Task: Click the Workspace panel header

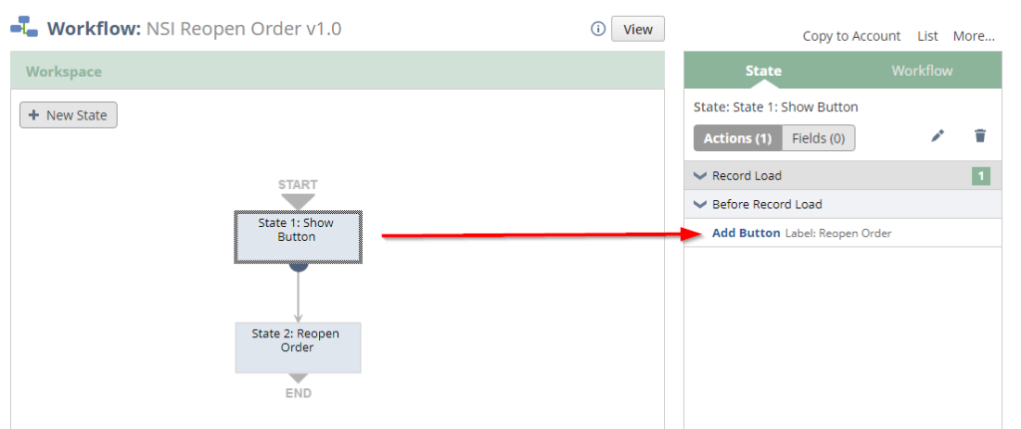Action: [x=337, y=71]
